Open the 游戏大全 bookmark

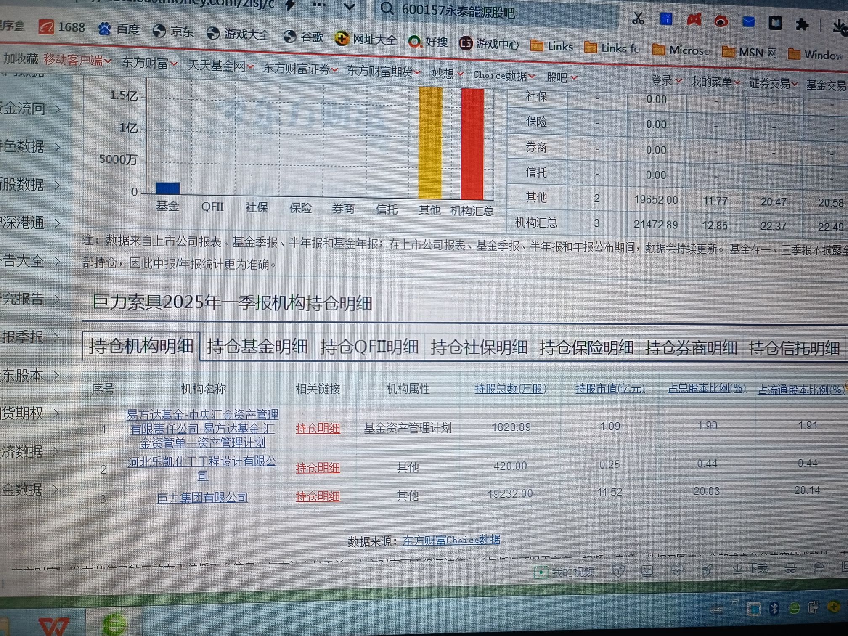coord(238,34)
